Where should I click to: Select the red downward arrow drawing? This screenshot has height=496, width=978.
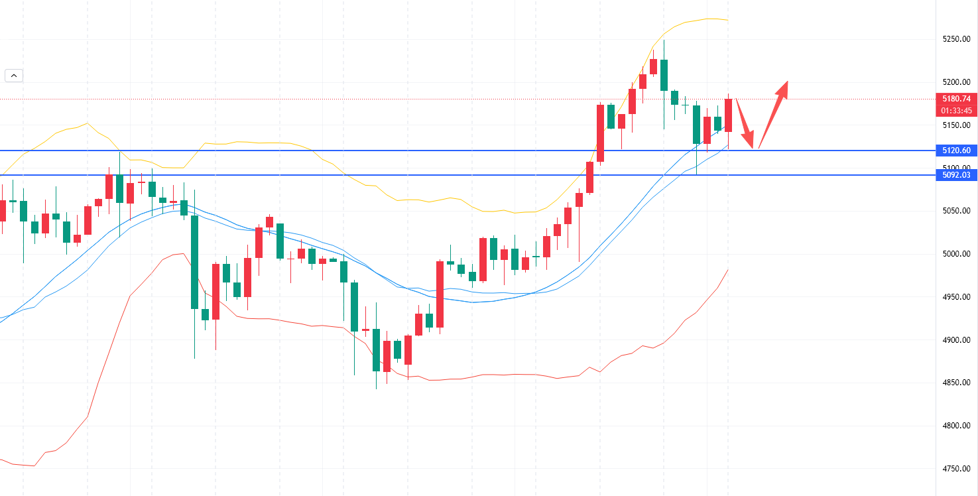[x=745, y=124]
